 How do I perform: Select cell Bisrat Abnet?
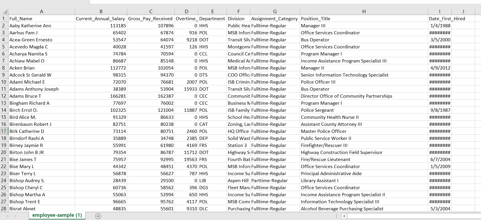click(41, 209)
